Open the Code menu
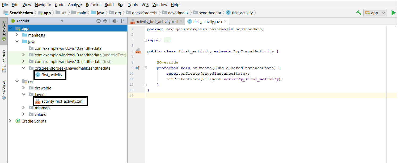The image size is (398, 163). pyautogui.click(x=60, y=4)
